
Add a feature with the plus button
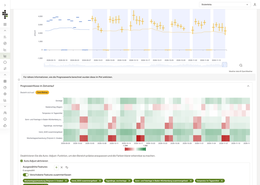(x=56, y=167)
